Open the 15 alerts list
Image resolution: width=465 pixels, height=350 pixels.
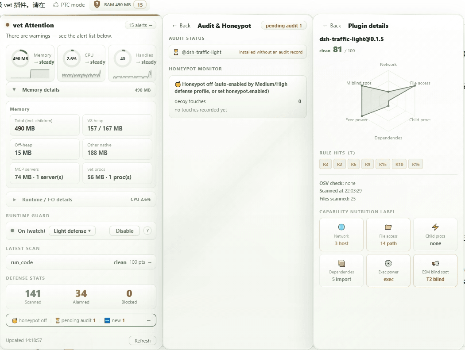(x=140, y=25)
